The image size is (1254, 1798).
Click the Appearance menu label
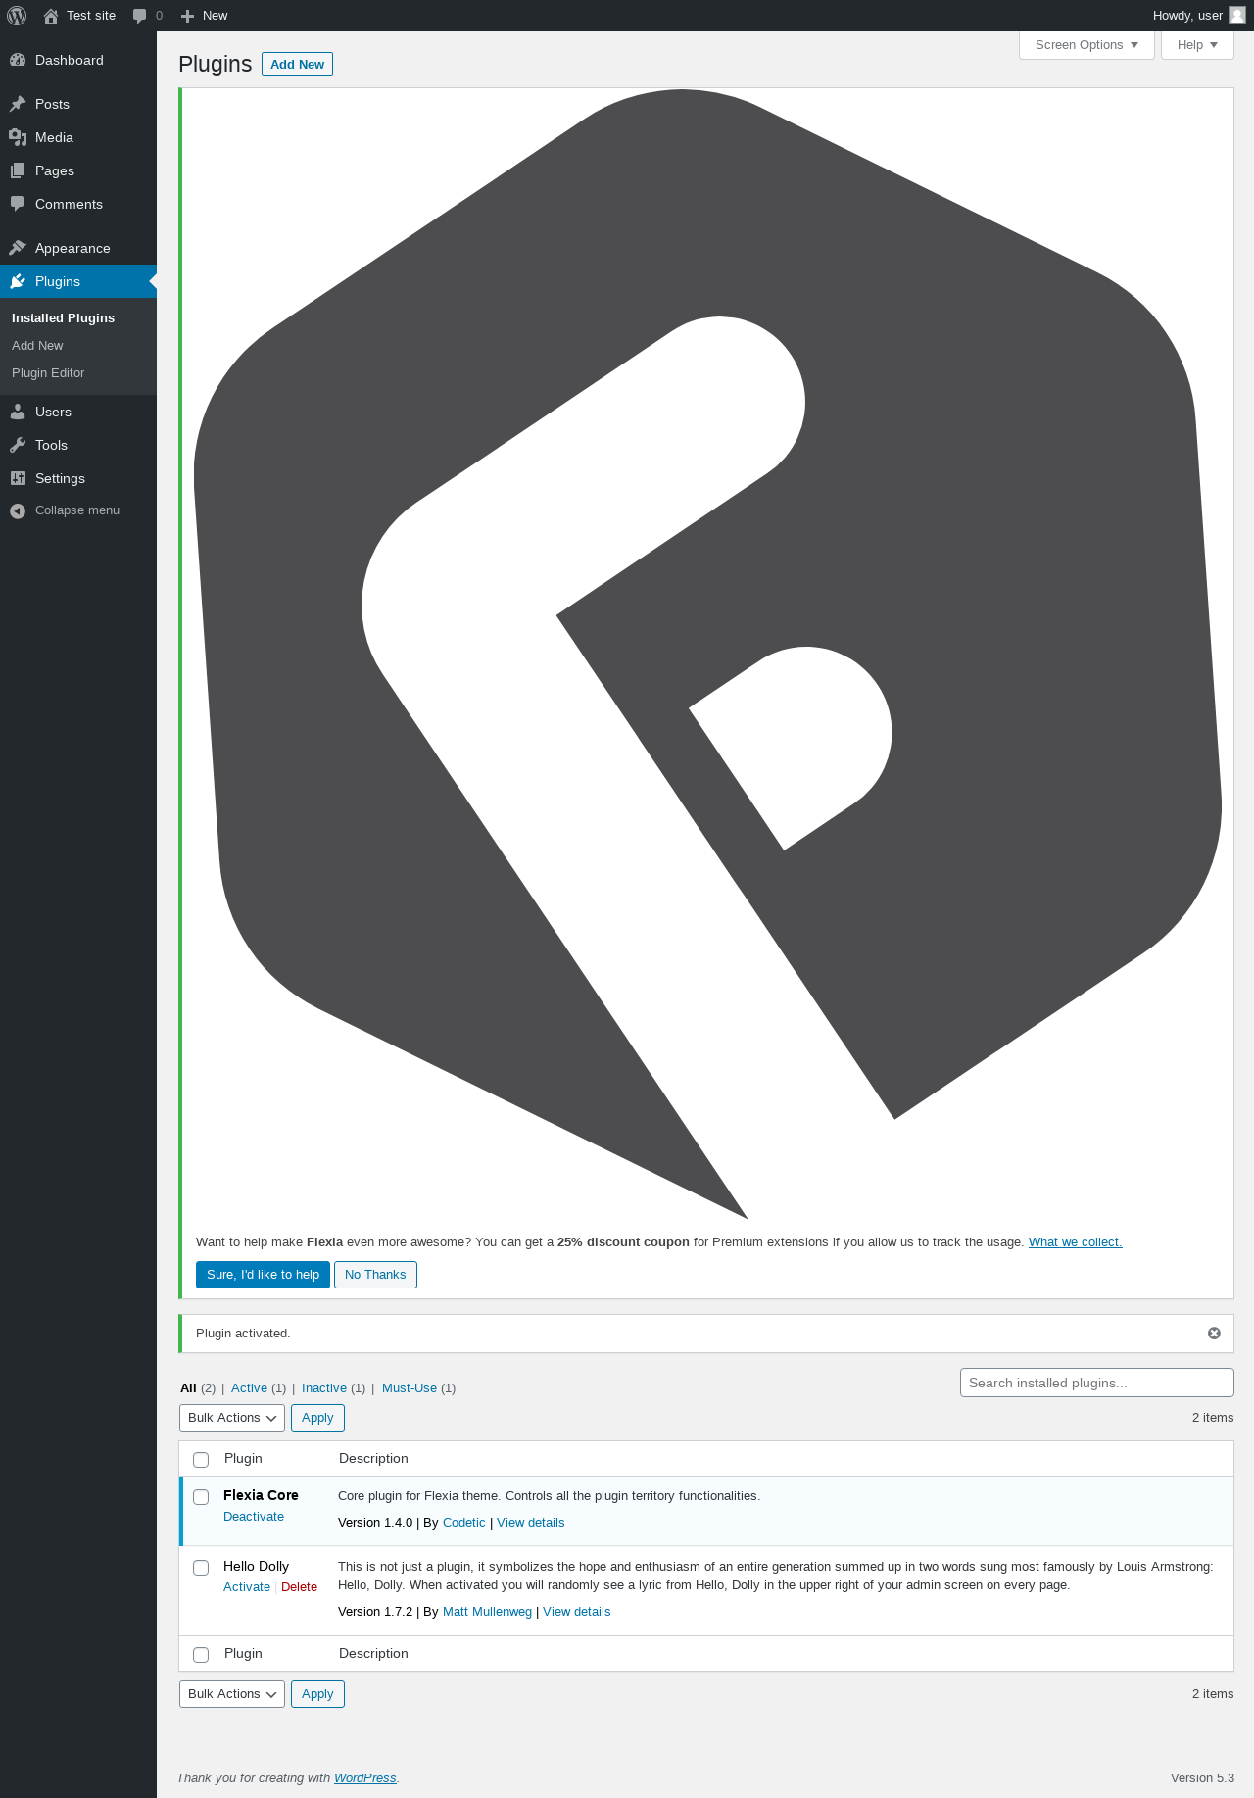[x=72, y=248]
